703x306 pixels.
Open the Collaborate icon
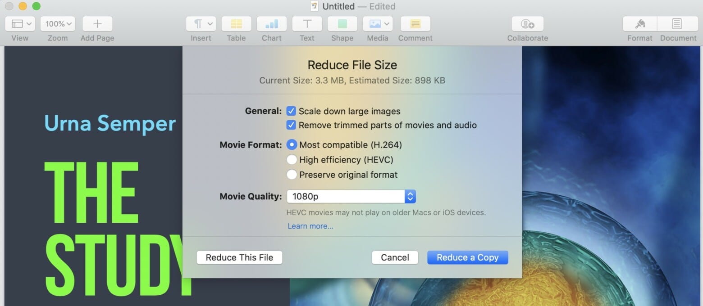(527, 24)
